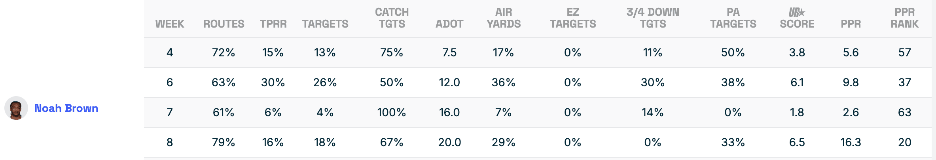Sort by EZ TARGETS header

tap(572, 18)
